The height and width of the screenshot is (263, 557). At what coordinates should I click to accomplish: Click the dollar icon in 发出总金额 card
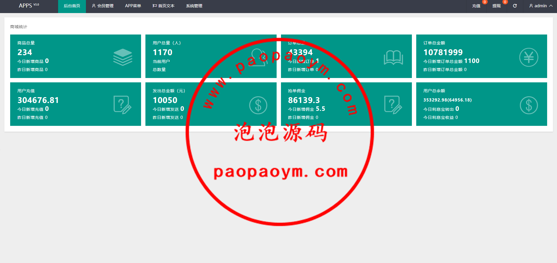point(258,105)
